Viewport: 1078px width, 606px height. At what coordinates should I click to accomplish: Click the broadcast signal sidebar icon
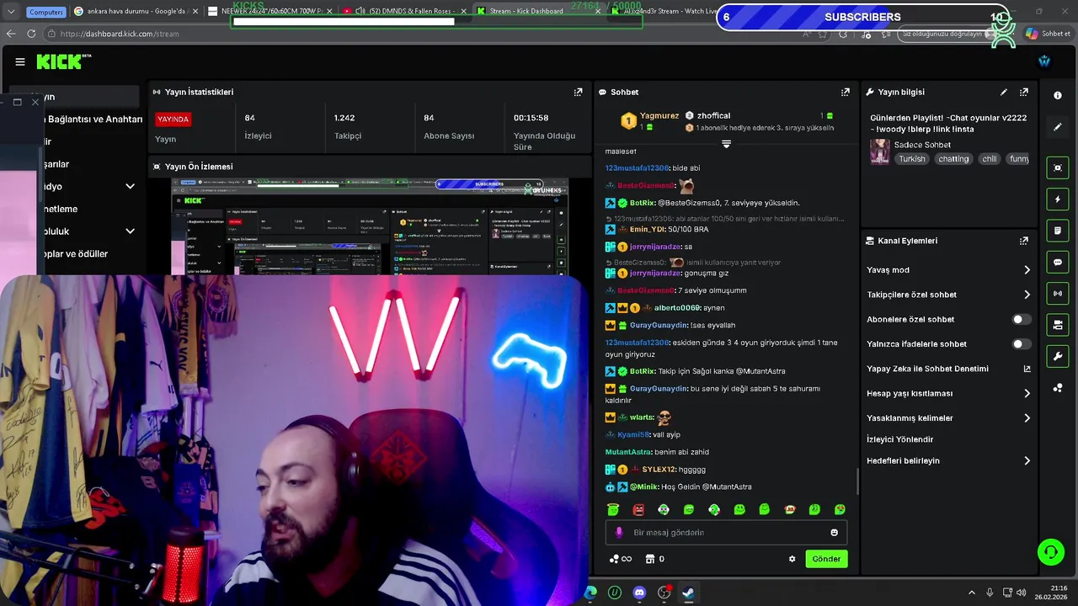coord(1058,293)
